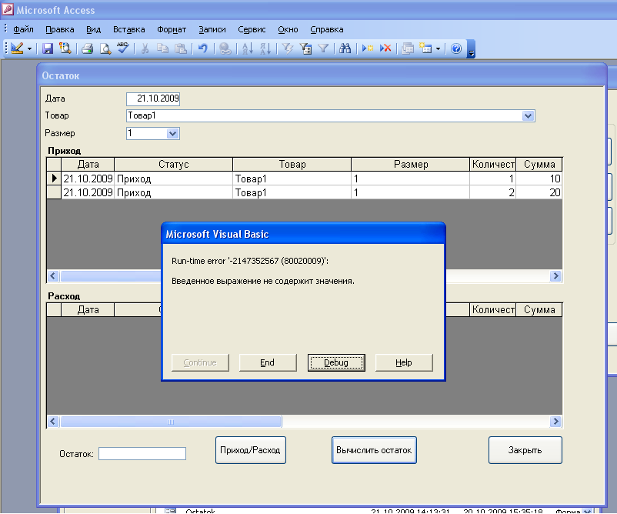Viewport: 617px width, 514px height.
Task: Click the Find binoculars icon
Action: (345, 48)
